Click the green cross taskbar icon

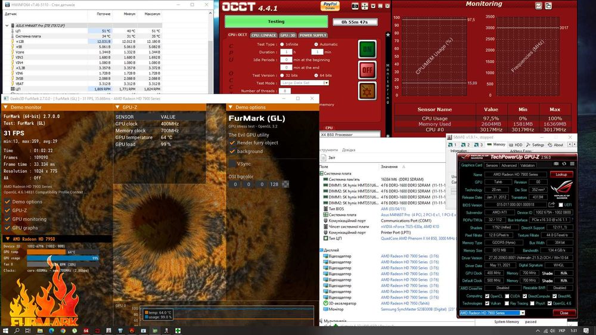[x=178, y=331]
